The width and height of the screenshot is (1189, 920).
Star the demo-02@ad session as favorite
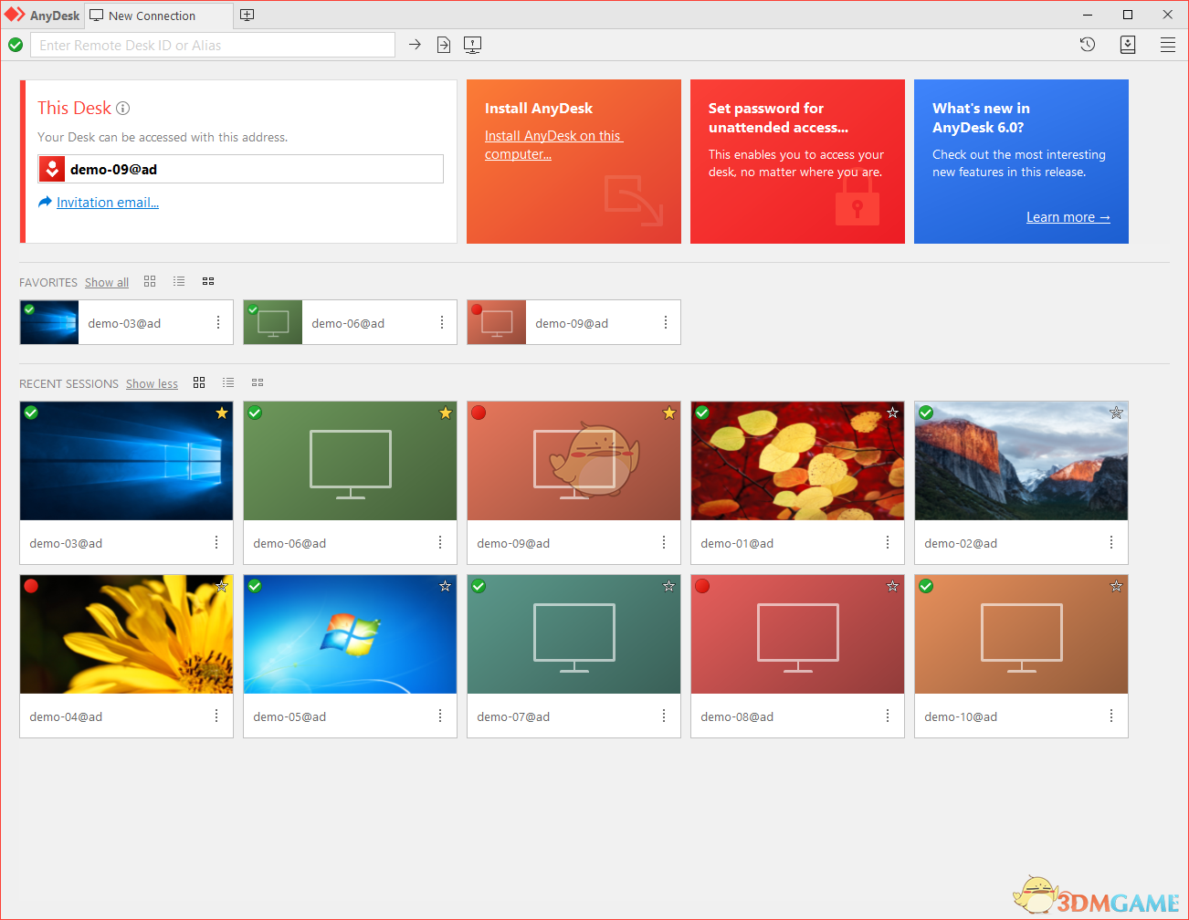click(1116, 413)
